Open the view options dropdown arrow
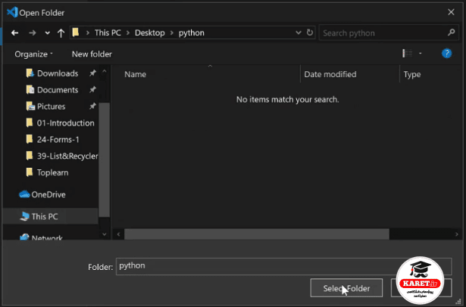 (421, 54)
